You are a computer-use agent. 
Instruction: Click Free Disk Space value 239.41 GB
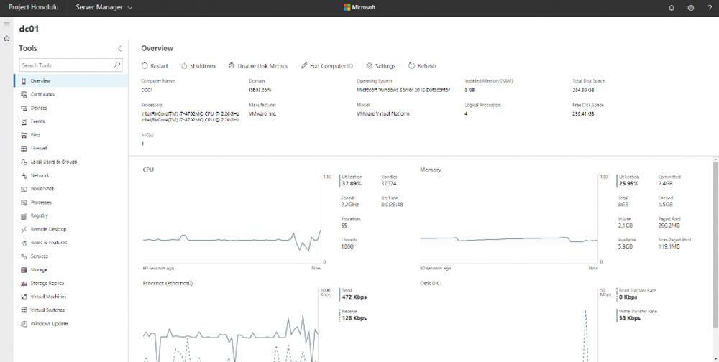[x=583, y=113]
